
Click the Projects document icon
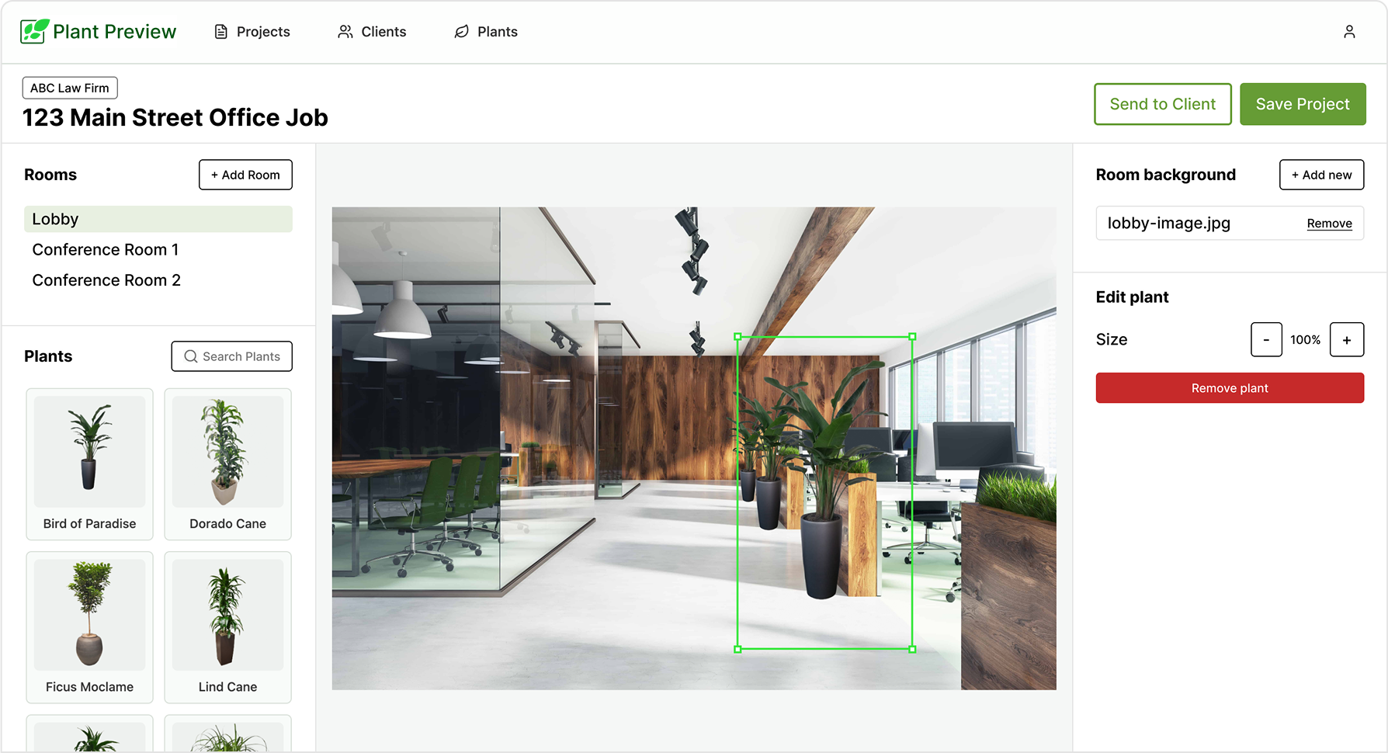click(x=221, y=32)
